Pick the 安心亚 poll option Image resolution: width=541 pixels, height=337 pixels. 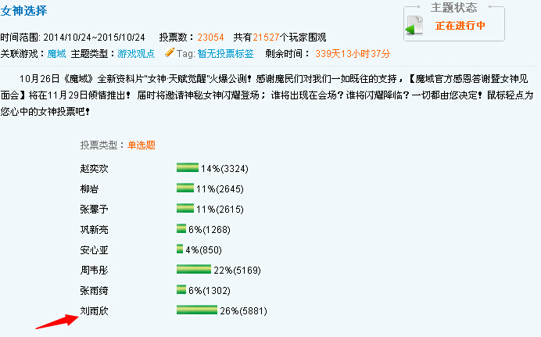tap(94, 249)
